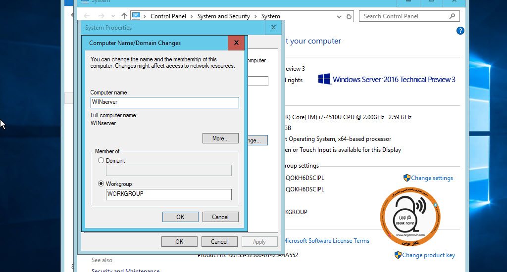This screenshot has width=507, height=272.
Task: Click the 'Member of' group label
Action: click(107, 151)
